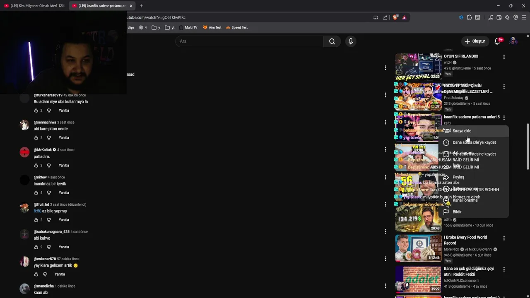
Task: Like @MrKoltuk's comment 'patladım.'
Action: click(36, 165)
